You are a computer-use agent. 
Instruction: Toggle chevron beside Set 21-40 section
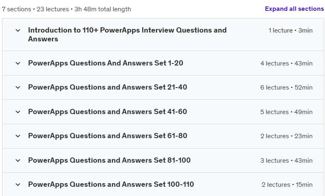pos(18,88)
